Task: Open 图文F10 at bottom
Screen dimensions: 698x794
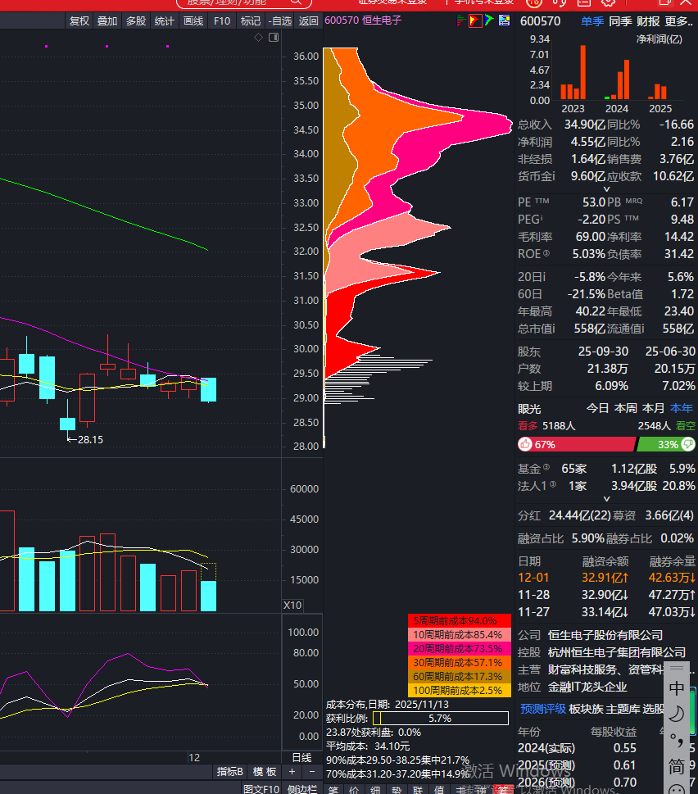Action: [x=261, y=789]
